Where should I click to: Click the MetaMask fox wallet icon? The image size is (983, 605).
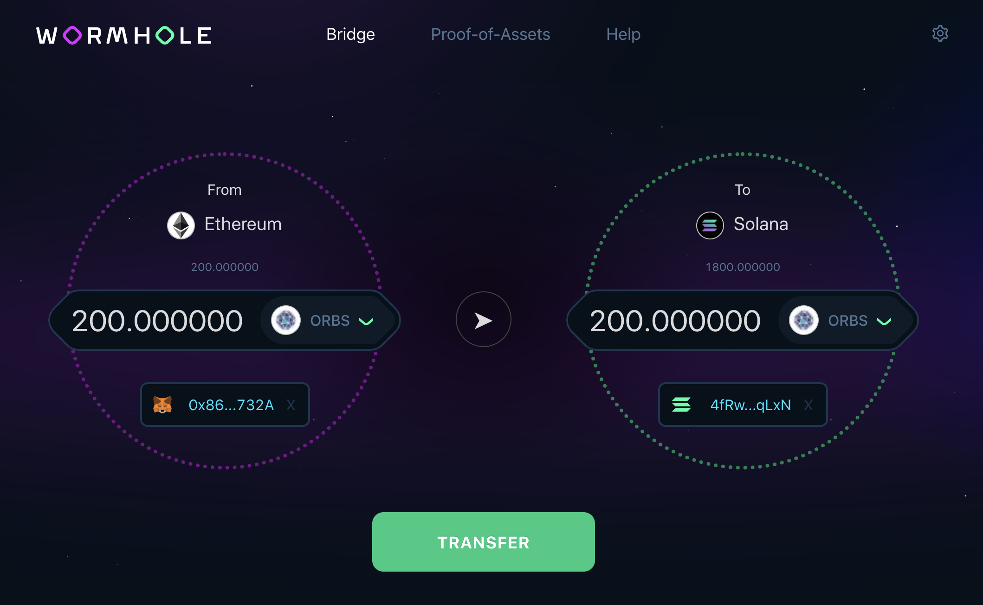coord(162,405)
